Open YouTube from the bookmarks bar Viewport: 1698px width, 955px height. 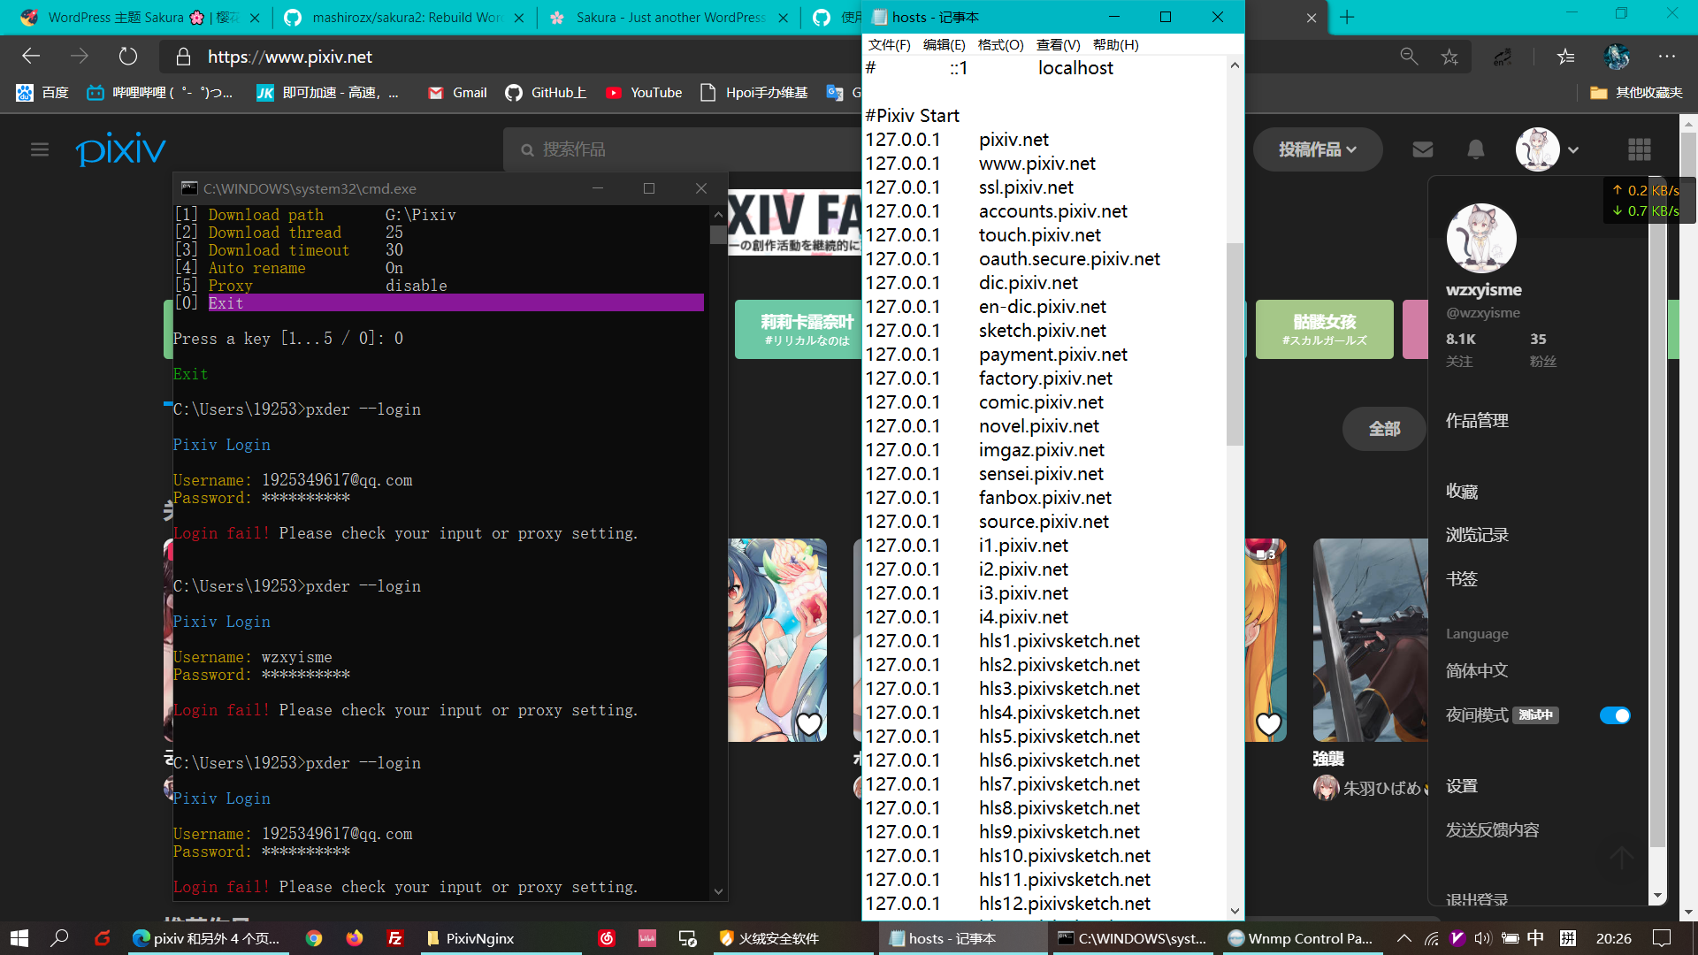pyautogui.click(x=644, y=92)
